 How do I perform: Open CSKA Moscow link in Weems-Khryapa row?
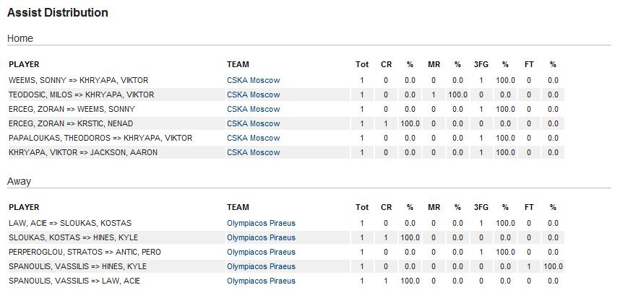click(253, 80)
